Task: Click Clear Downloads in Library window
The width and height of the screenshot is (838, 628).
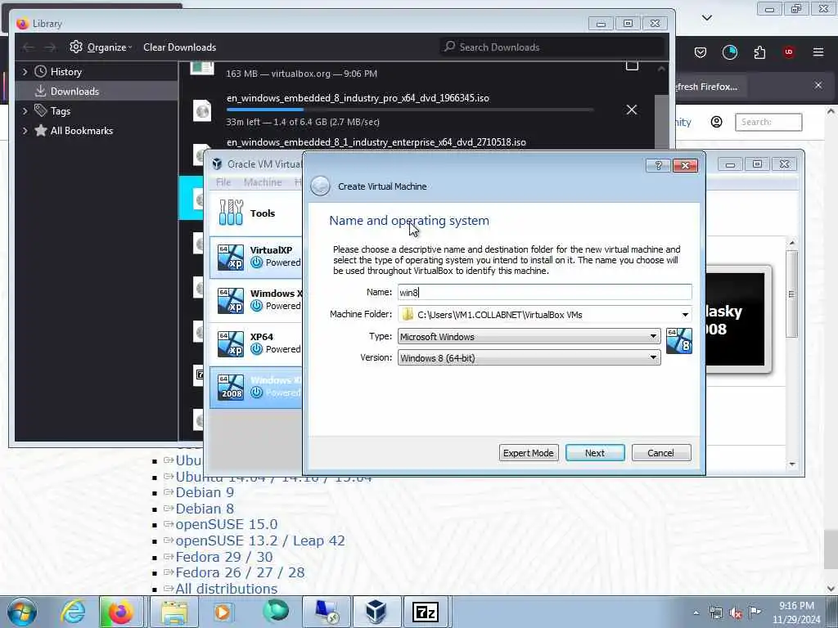Action: point(179,47)
